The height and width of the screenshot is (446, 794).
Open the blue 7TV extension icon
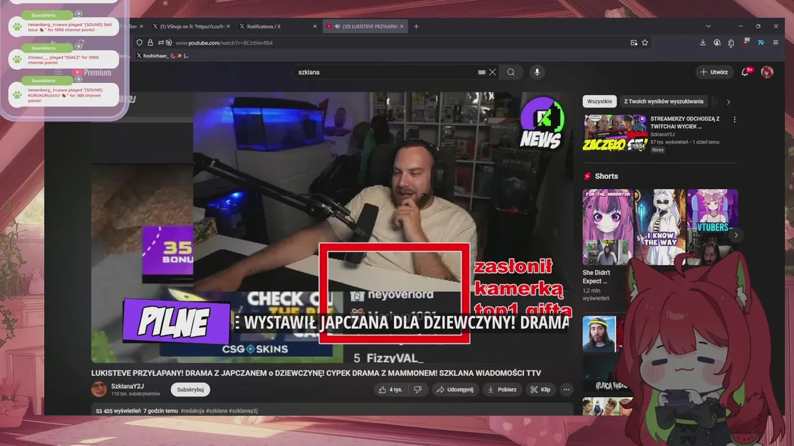761,43
